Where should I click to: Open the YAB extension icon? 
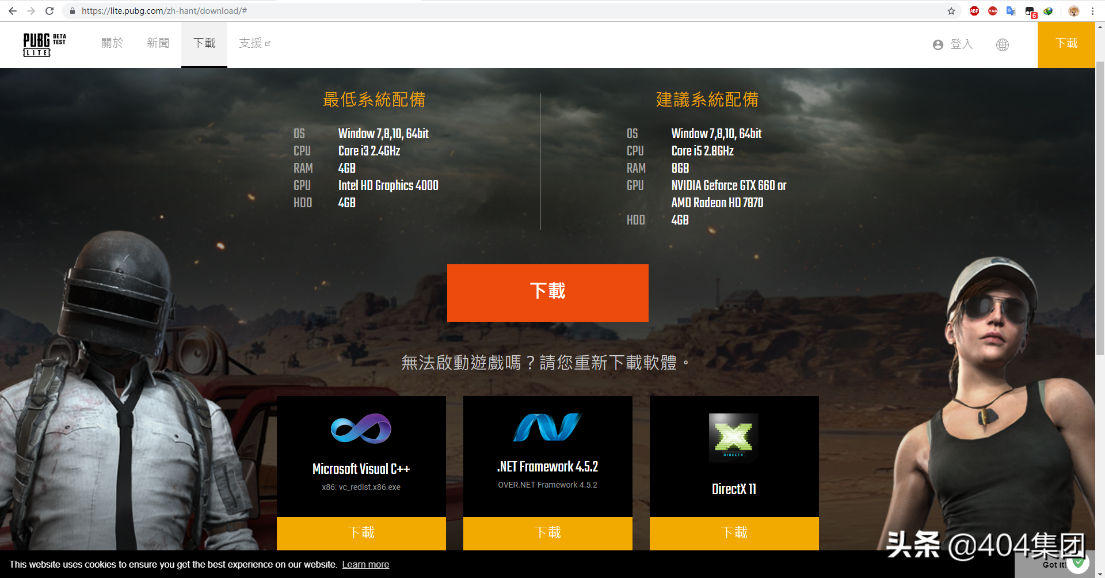click(993, 11)
